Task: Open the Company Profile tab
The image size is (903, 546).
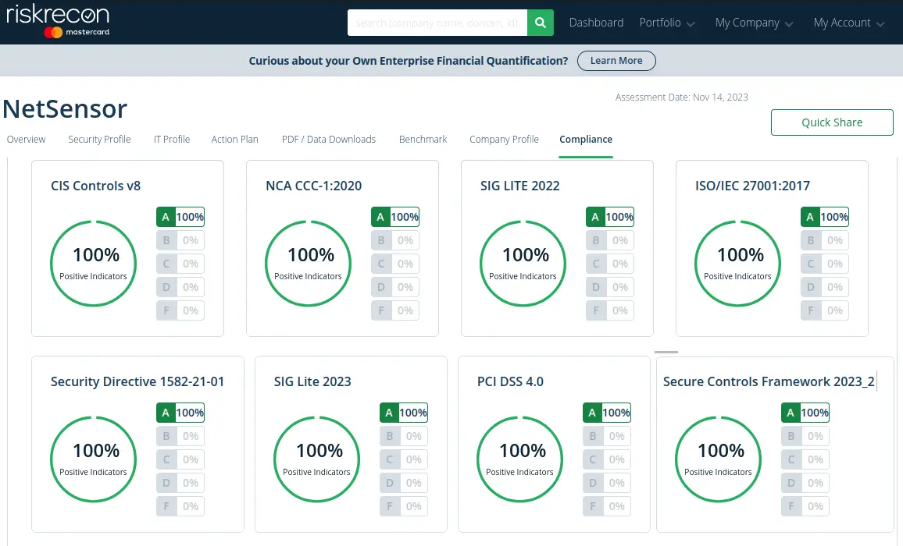Action: (x=504, y=140)
